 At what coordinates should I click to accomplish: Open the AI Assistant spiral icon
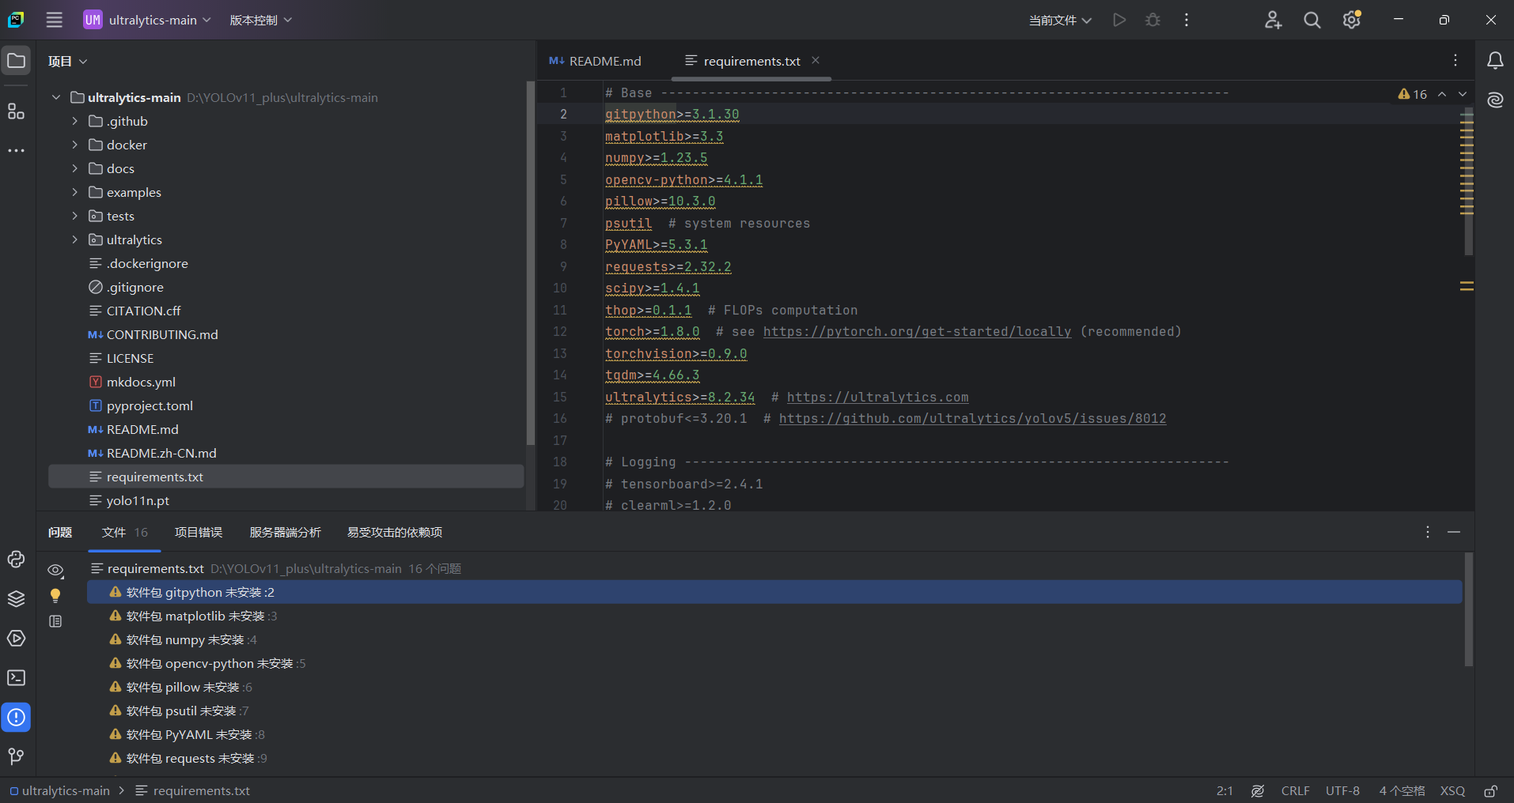(x=1495, y=100)
